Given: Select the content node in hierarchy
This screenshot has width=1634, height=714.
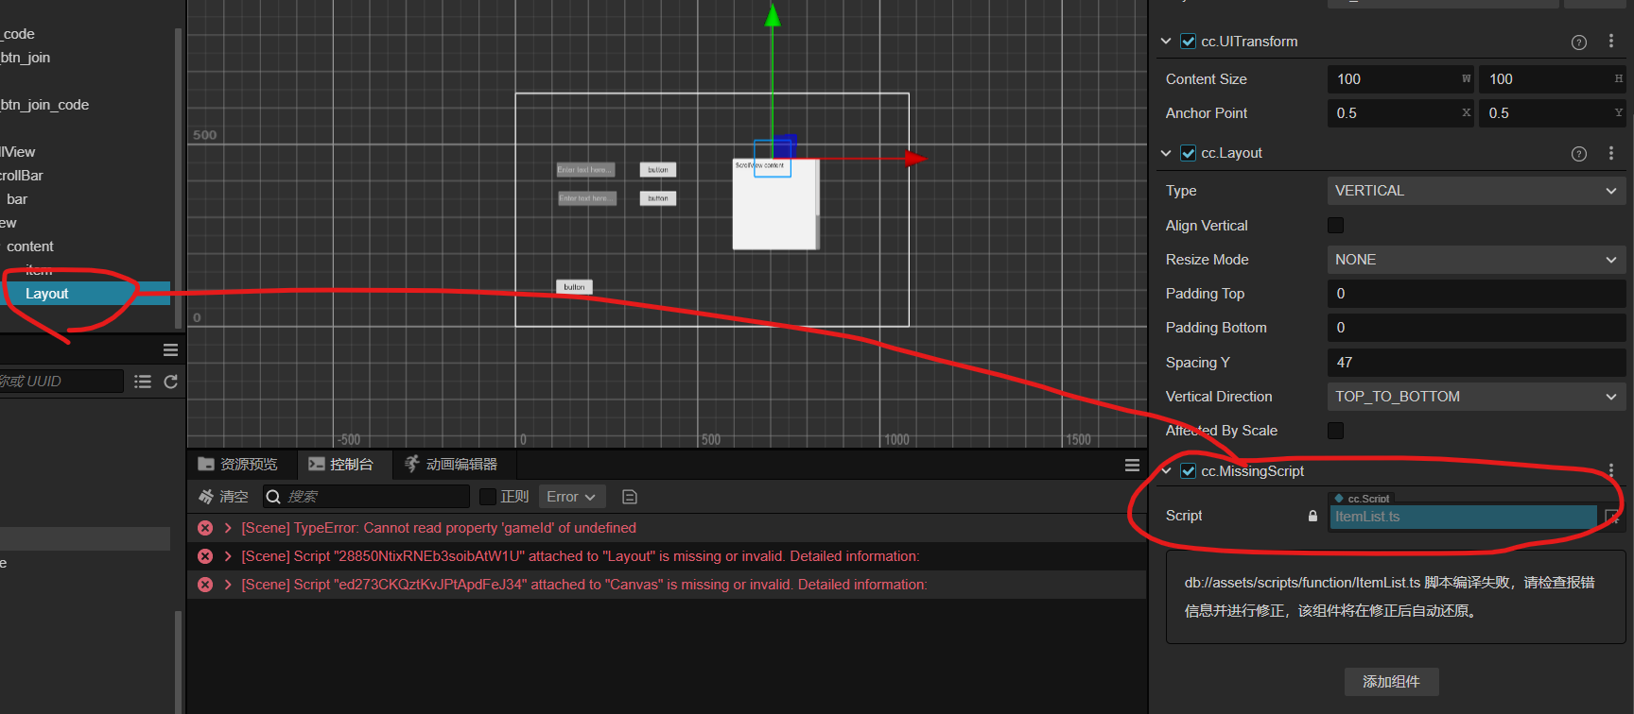Looking at the screenshot, I should click(30, 246).
